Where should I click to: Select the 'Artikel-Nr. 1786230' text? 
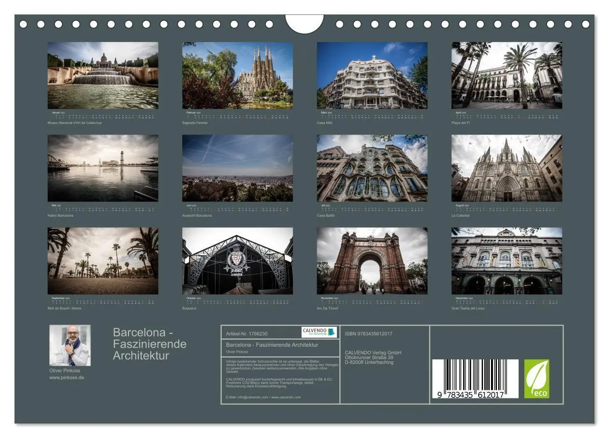coord(246,334)
